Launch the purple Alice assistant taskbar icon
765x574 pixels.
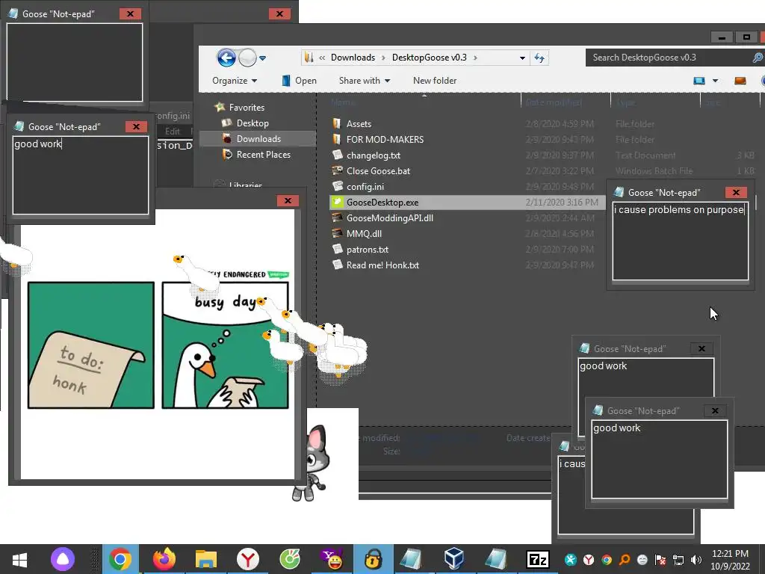click(x=63, y=559)
